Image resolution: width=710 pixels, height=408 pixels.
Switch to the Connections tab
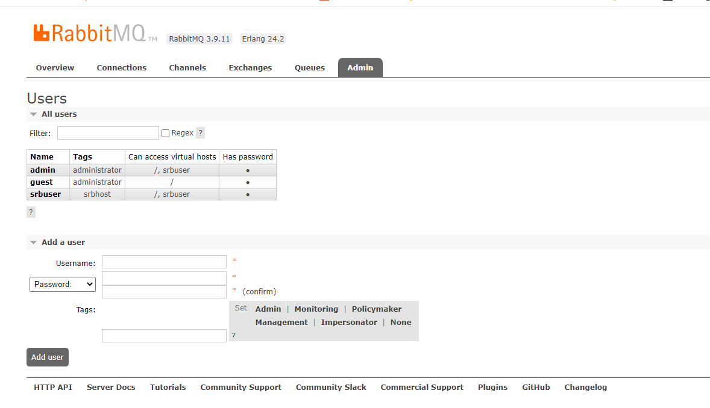(x=121, y=68)
